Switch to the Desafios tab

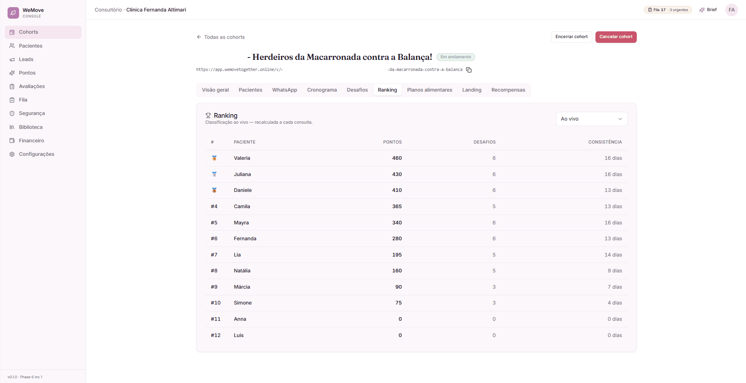pos(357,90)
